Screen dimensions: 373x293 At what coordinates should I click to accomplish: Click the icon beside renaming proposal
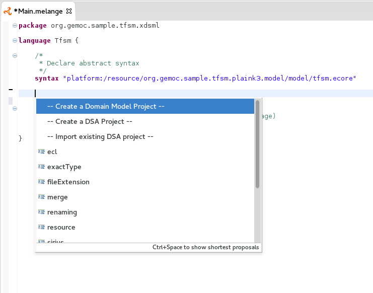(41, 212)
